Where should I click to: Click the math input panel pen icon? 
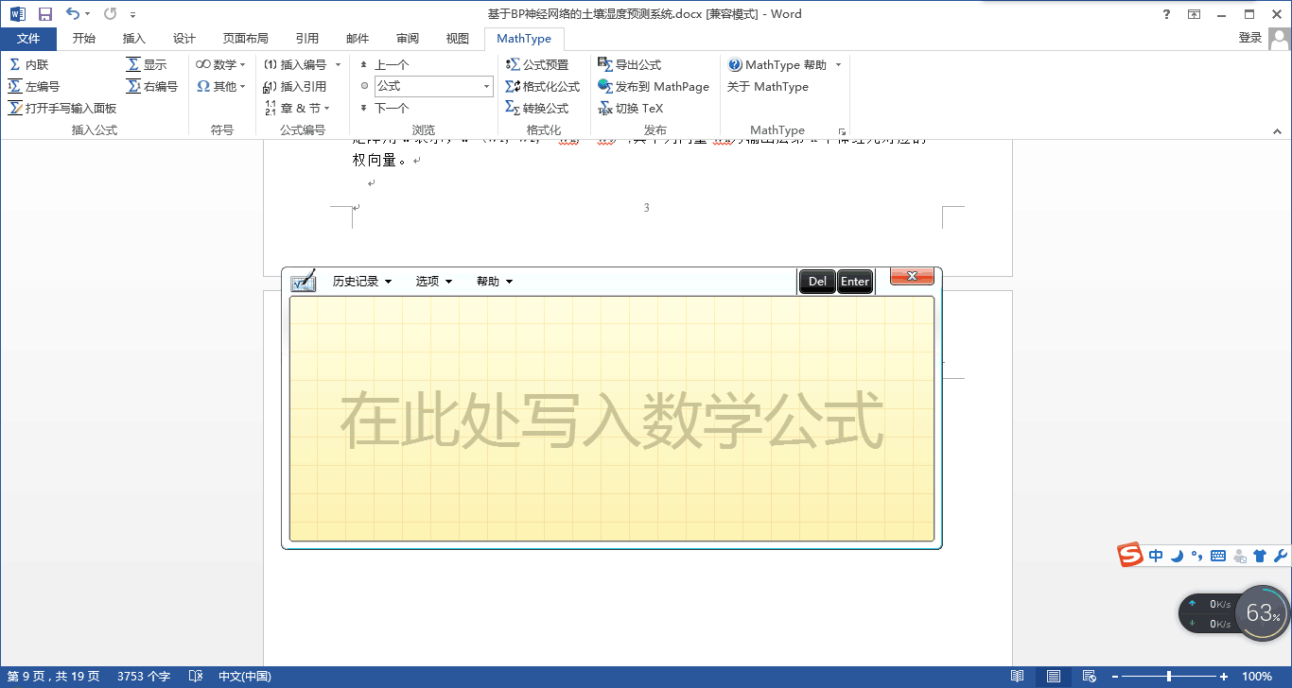point(303,281)
